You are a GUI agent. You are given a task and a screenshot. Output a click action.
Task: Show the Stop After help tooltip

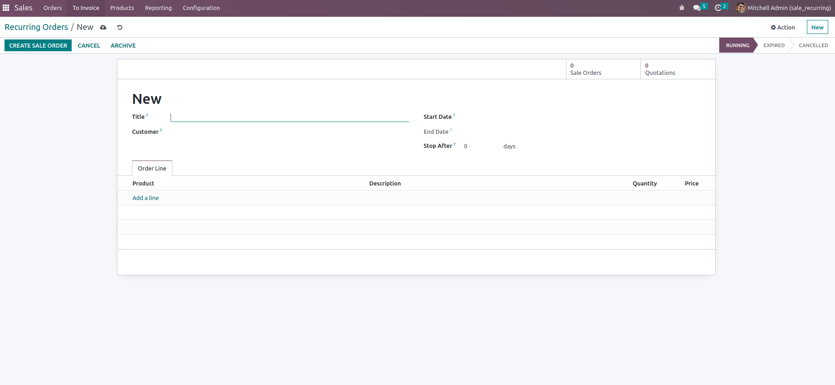tap(454, 144)
